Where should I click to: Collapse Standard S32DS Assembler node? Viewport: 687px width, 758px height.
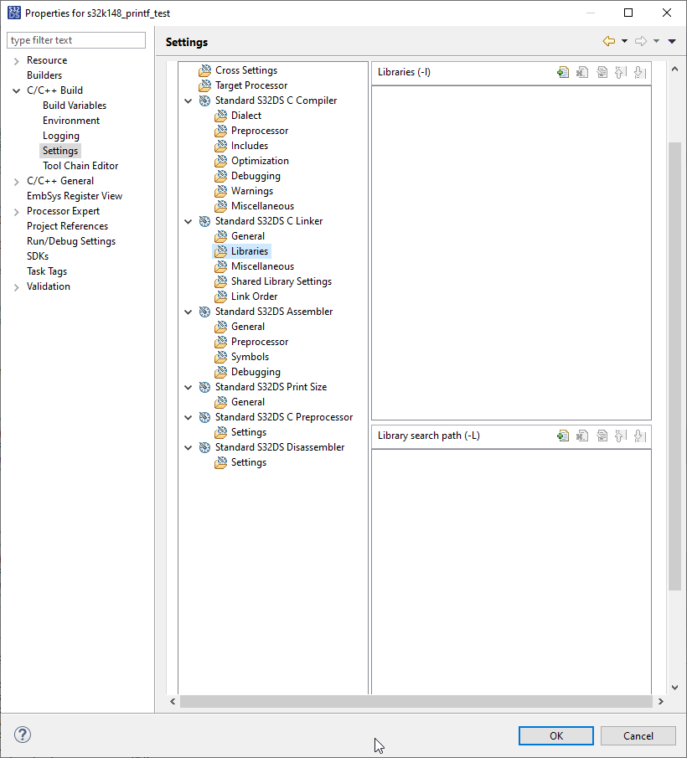[189, 312]
